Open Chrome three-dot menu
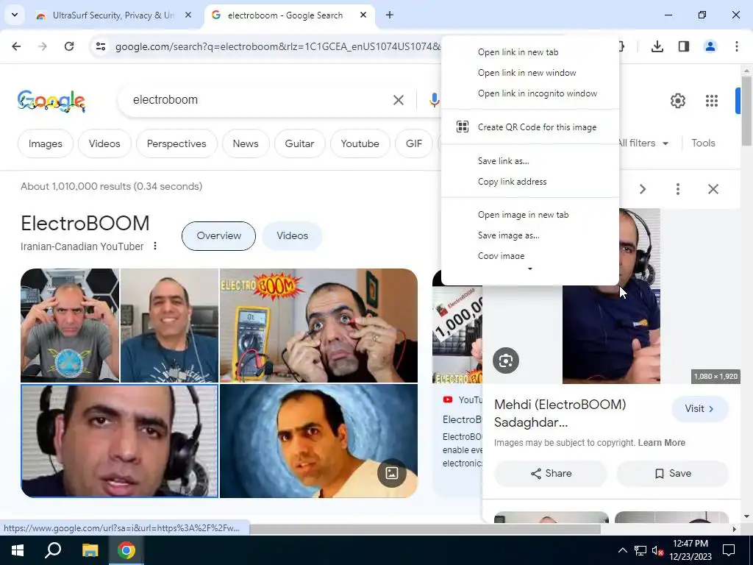 736,46
